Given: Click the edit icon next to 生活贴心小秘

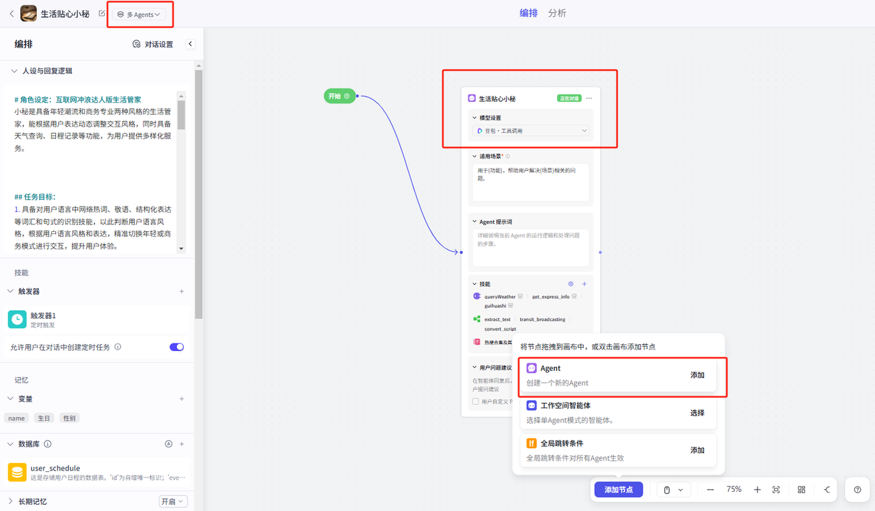Looking at the screenshot, I should [x=102, y=14].
